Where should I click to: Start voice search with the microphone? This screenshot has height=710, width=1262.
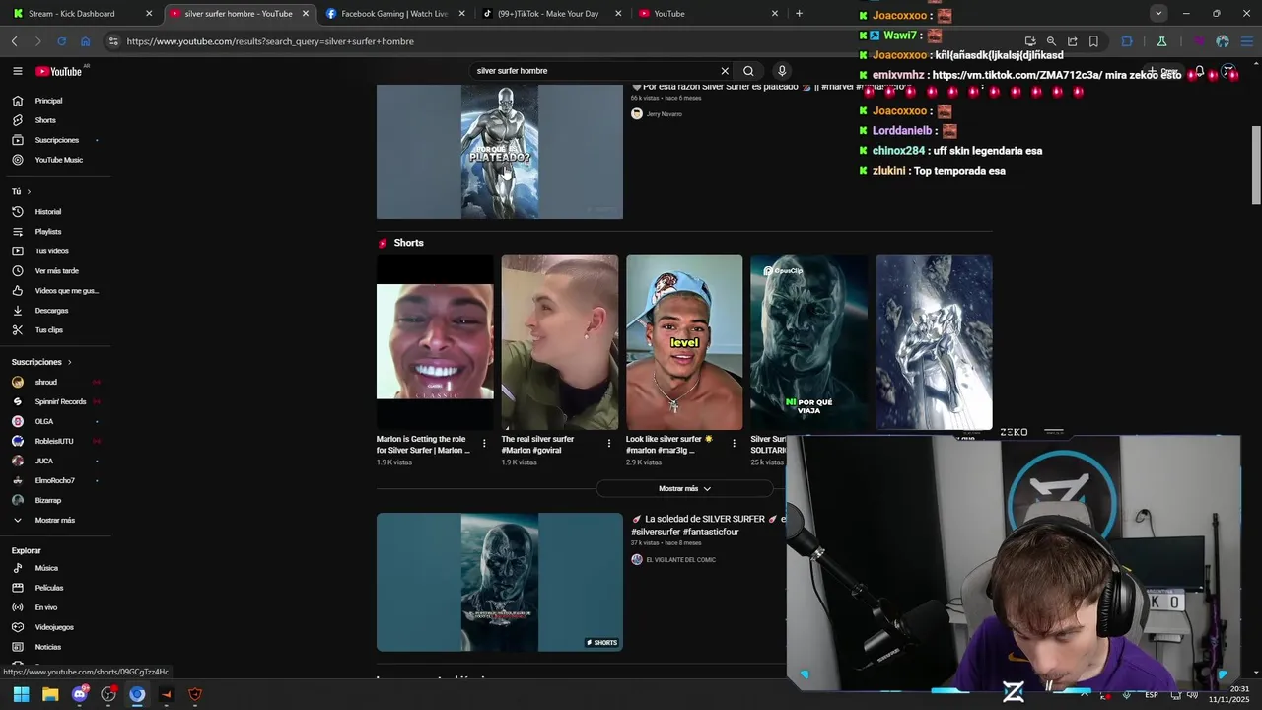[782, 71]
